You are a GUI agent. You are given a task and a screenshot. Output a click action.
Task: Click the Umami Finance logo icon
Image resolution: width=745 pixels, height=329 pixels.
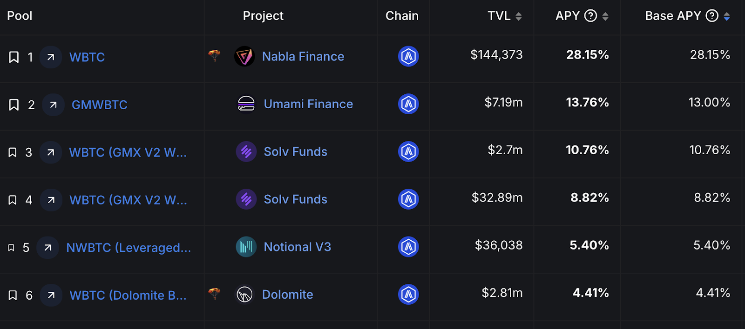(x=246, y=104)
